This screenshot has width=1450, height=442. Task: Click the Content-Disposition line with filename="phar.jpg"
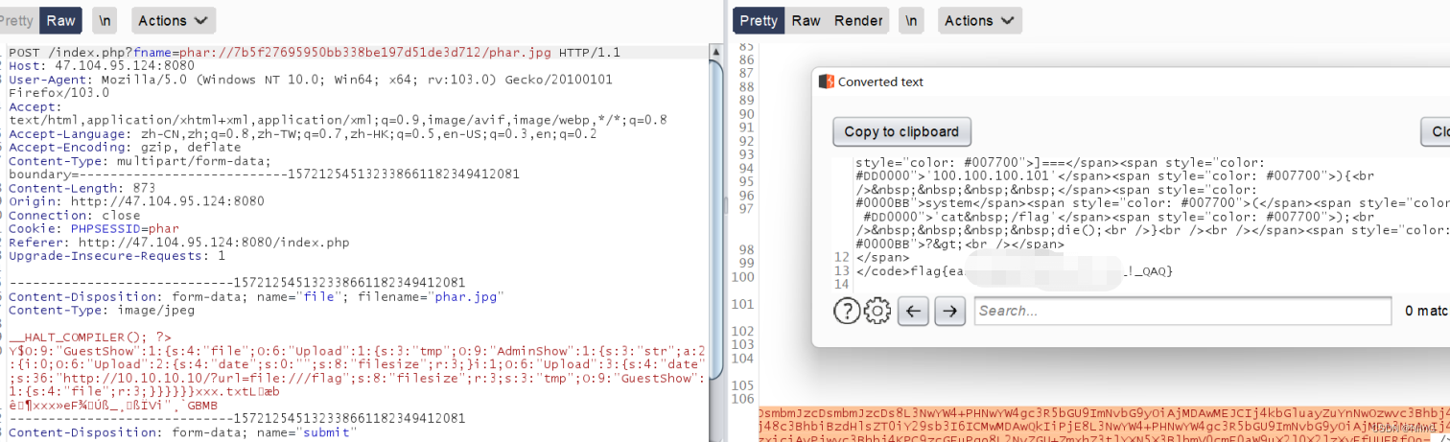pyautogui.click(x=255, y=297)
